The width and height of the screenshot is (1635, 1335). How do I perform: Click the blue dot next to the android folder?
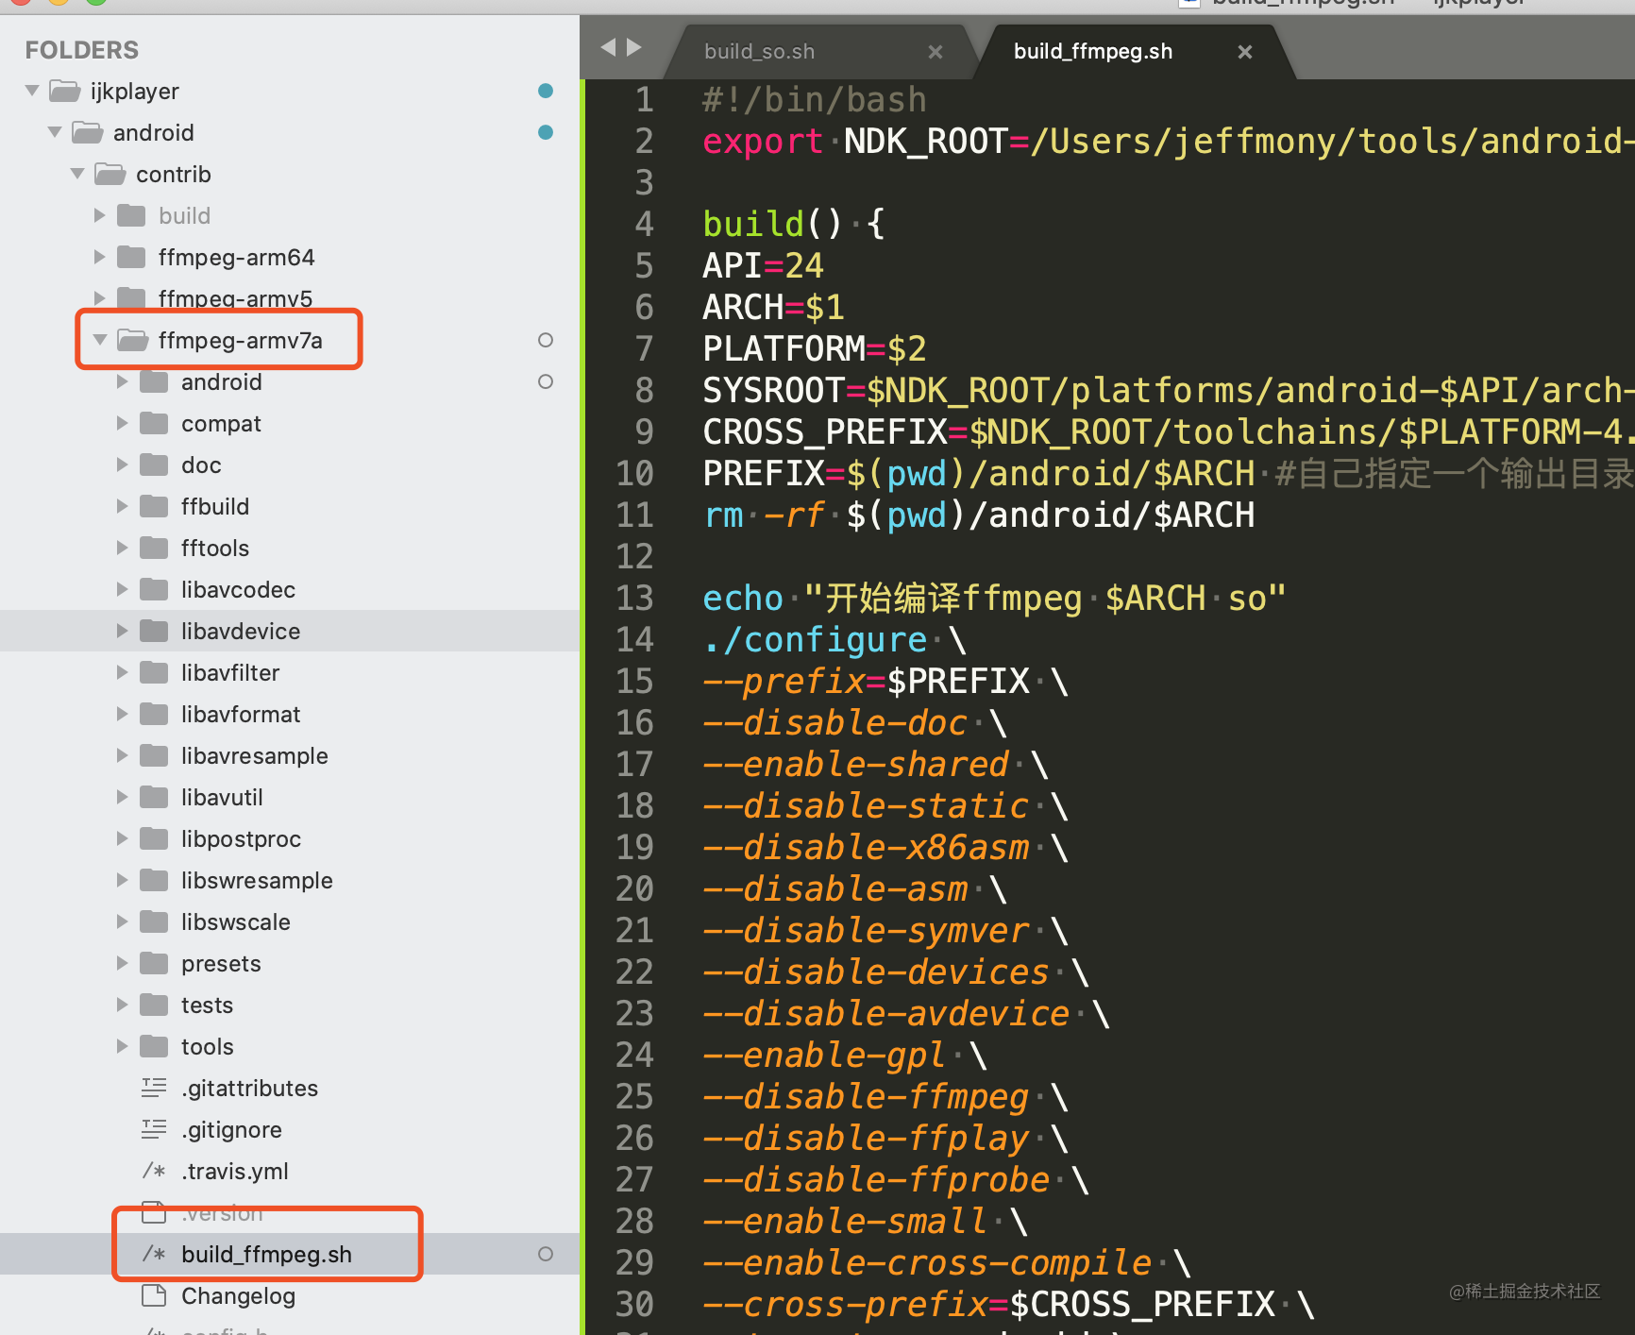(x=546, y=132)
